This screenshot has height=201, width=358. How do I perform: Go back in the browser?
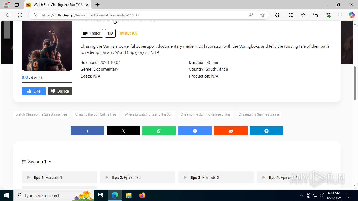tap(8, 15)
